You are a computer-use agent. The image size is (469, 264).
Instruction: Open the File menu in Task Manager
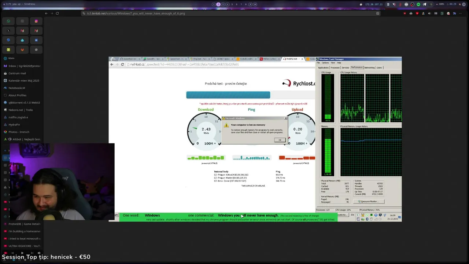(318, 63)
